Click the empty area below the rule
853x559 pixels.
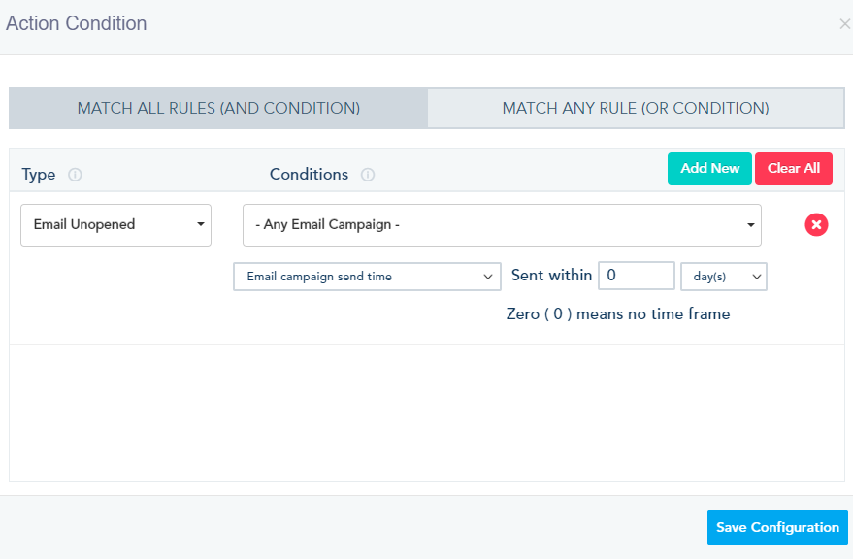(427, 412)
